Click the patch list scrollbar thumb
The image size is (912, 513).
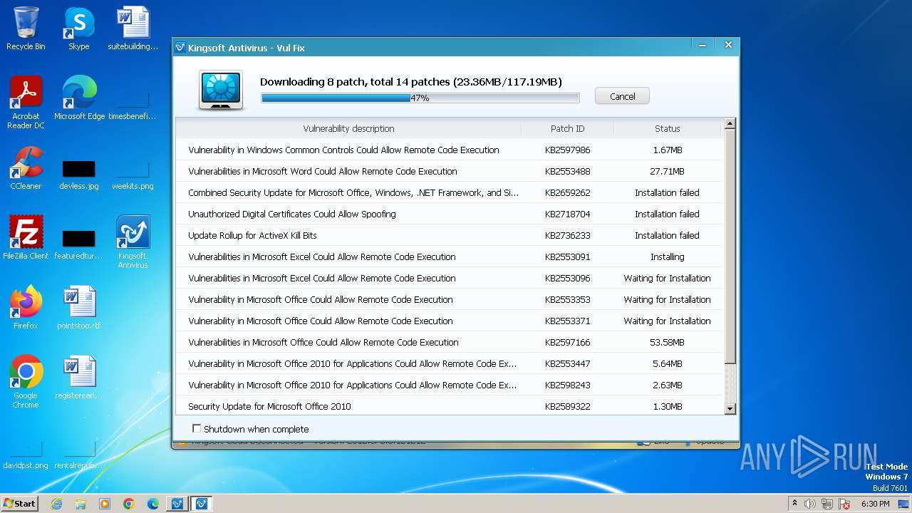(730, 247)
